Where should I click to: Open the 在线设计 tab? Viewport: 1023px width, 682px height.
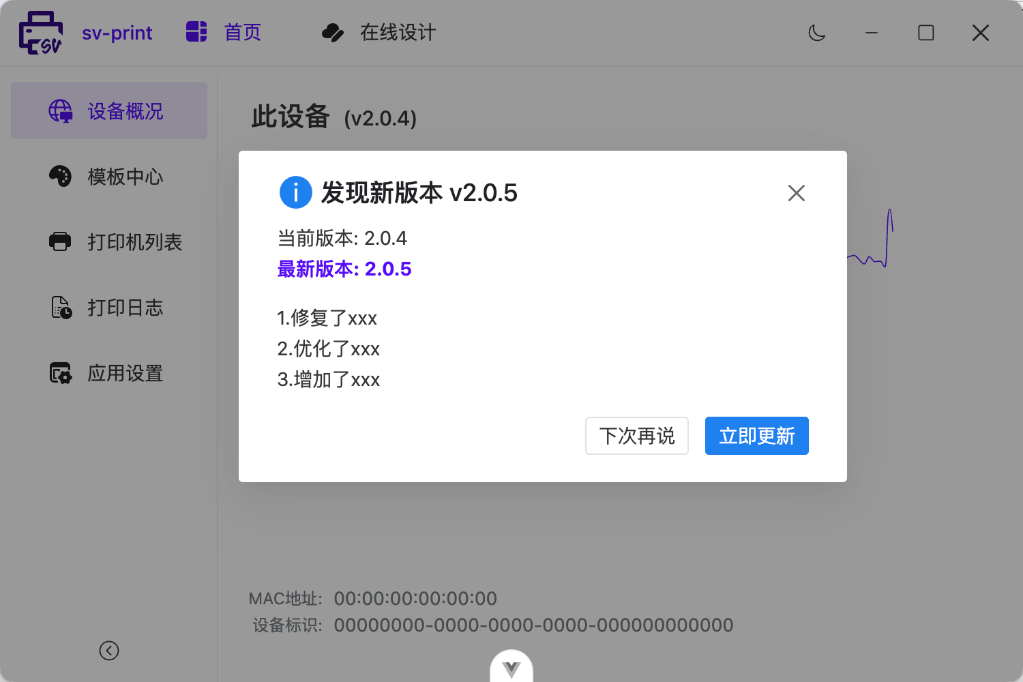[x=398, y=33]
